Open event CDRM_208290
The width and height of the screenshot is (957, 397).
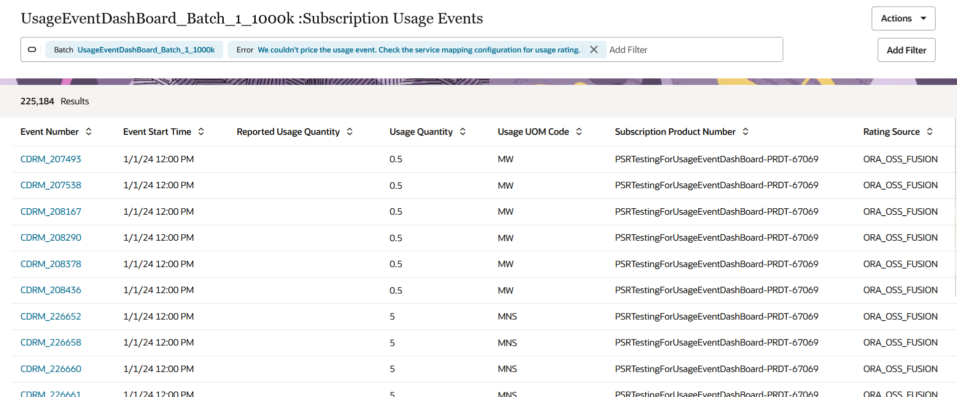click(x=50, y=237)
